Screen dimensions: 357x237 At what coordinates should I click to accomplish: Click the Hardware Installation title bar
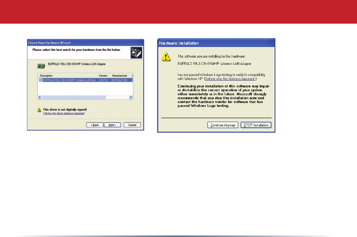tap(216, 43)
